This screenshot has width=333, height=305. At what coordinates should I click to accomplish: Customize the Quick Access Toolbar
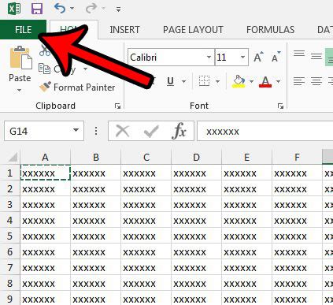point(118,9)
